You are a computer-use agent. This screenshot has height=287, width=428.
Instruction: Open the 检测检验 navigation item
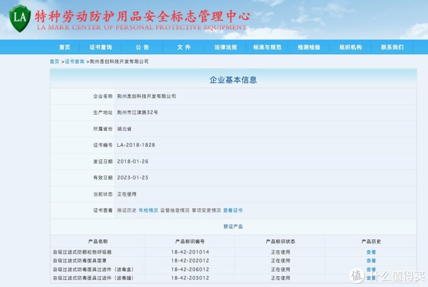click(x=308, y=47)
